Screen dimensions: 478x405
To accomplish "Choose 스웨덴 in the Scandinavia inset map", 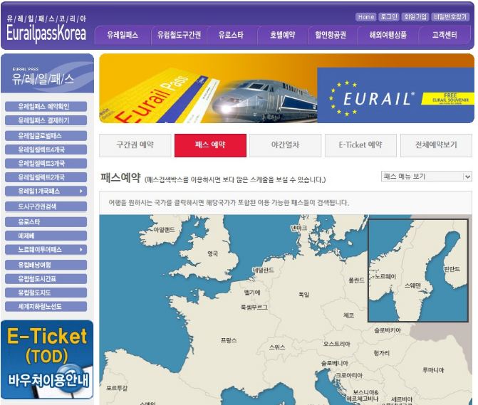I will (x=412, y=285).
